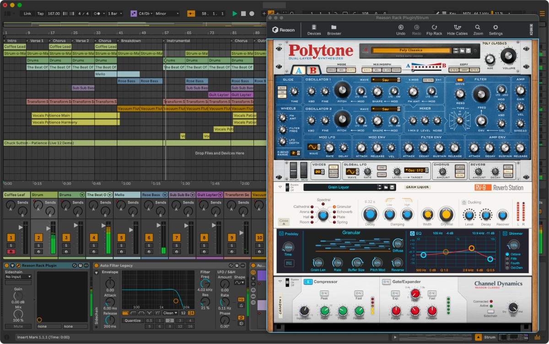The height and width of the screenshot is (344, 549).
Task: Arm the transport Record button
Action: 252,14
